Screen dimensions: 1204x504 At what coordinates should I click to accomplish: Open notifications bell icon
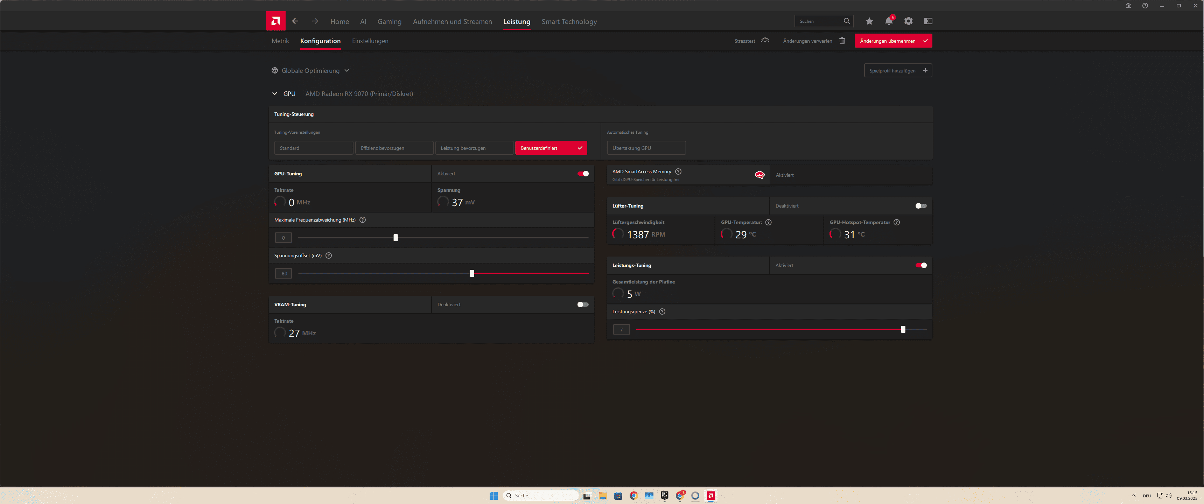tap(889, 21)
